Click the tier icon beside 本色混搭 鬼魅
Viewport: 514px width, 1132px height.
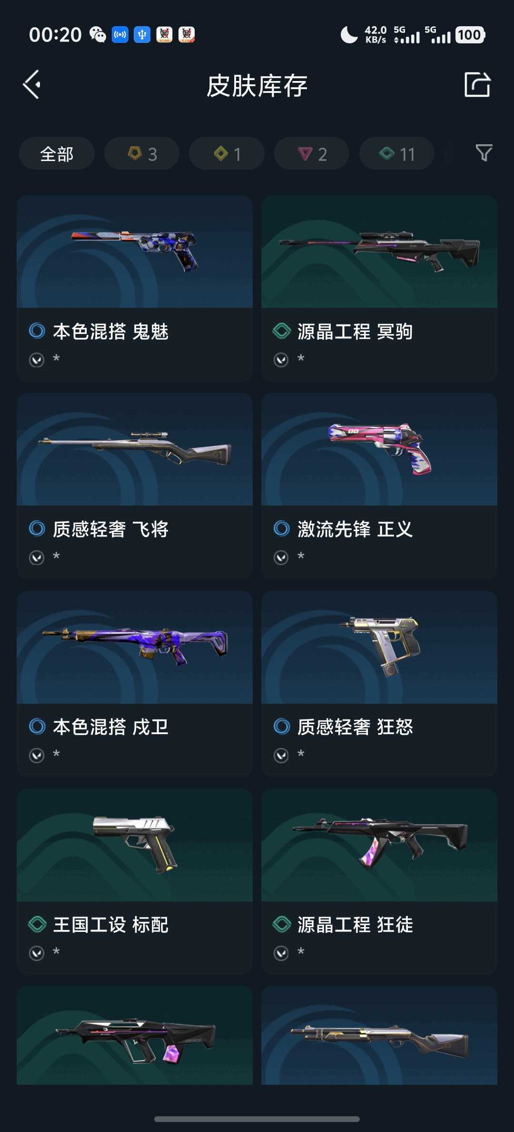pos(37,331)
